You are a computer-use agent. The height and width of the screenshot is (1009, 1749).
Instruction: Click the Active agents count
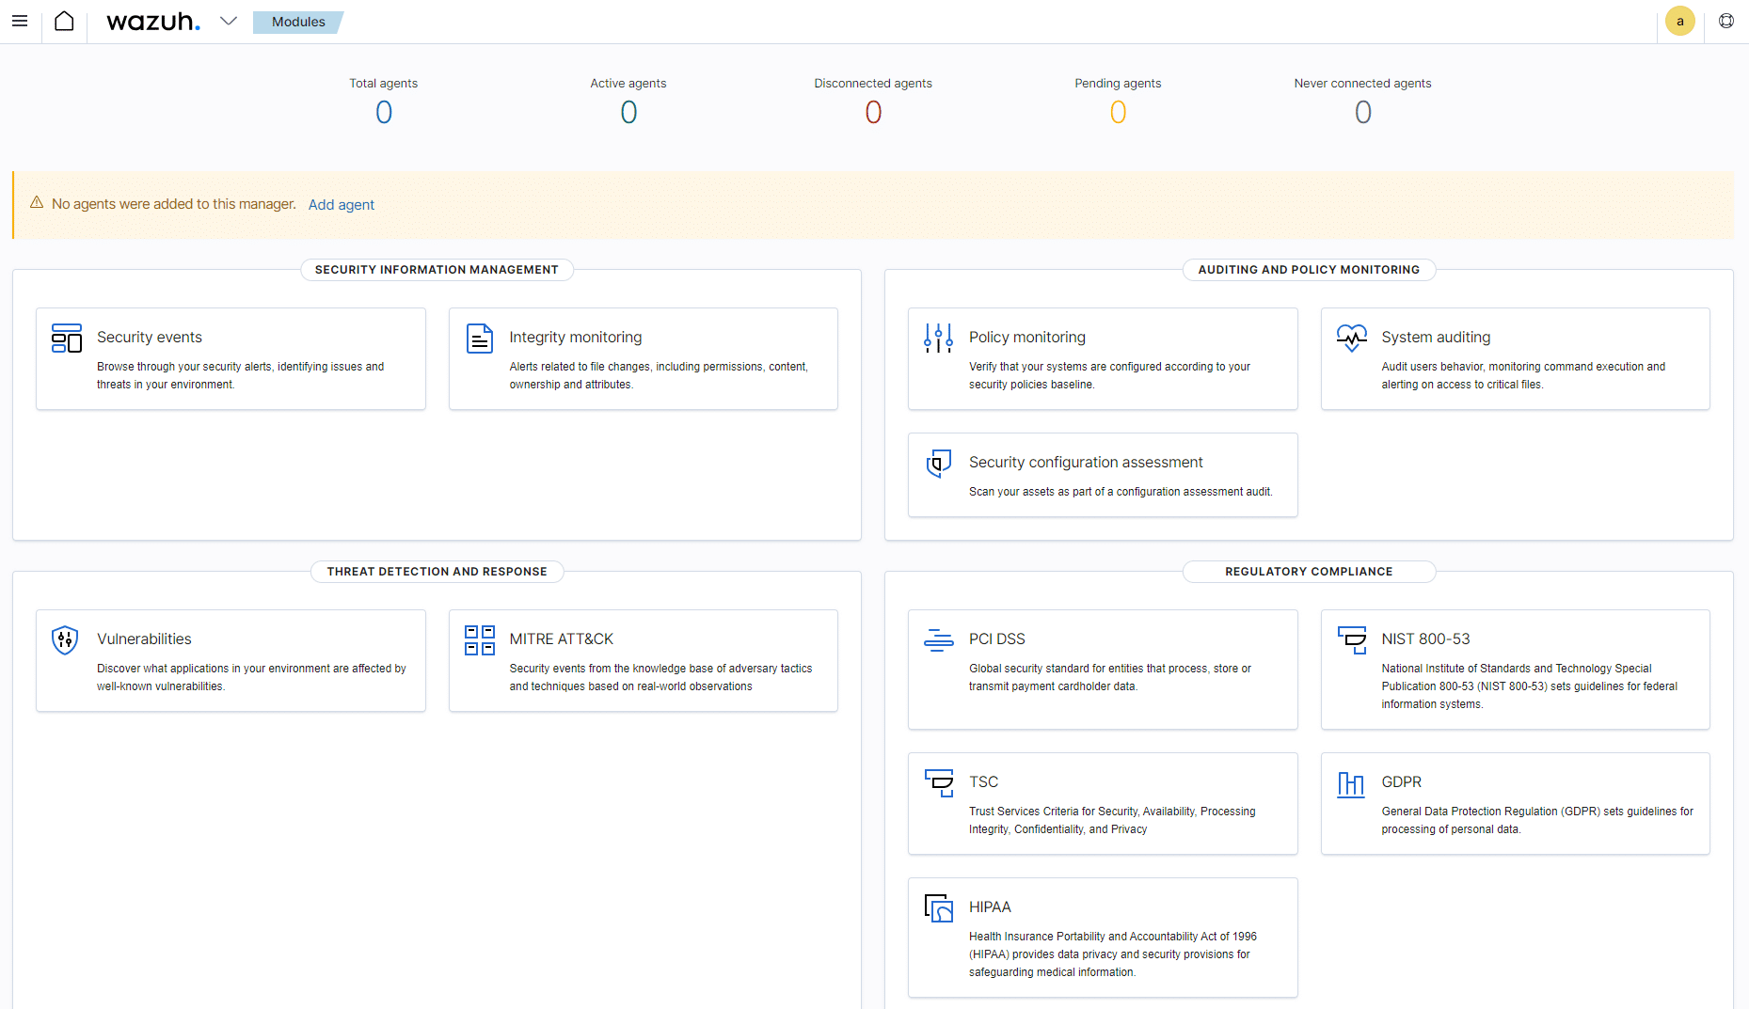click(x=628, y=113)
